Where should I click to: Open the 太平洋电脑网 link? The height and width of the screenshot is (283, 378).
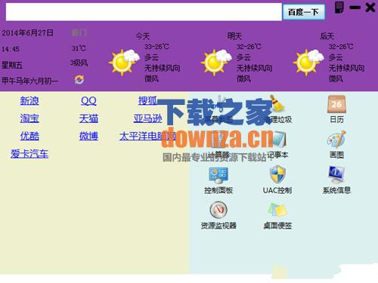[148, 136]
